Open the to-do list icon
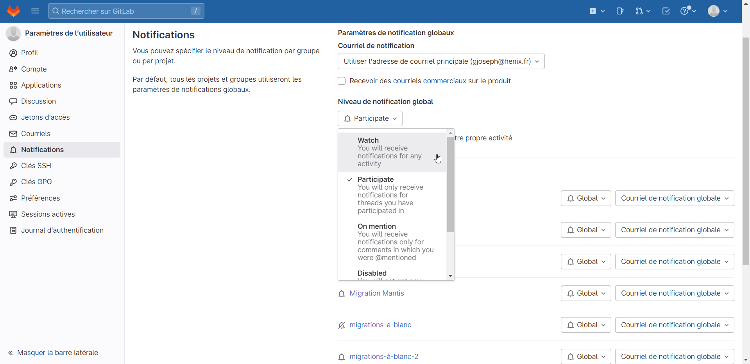The height and width of the screenshot is (364, 750). pyautogui.click(x=666, y=11)
